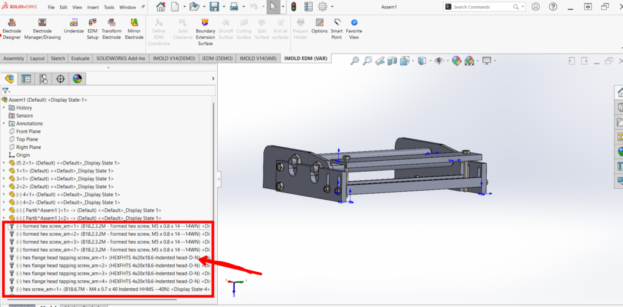Open the Options gear dropdown arrow
The image size is (623, 307).
point(332,7)
